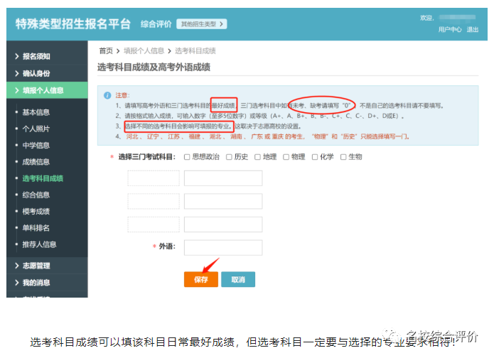Open 推荐人信息 sidebar item
The height and width of the screenshot is (358, 494).
39,244
